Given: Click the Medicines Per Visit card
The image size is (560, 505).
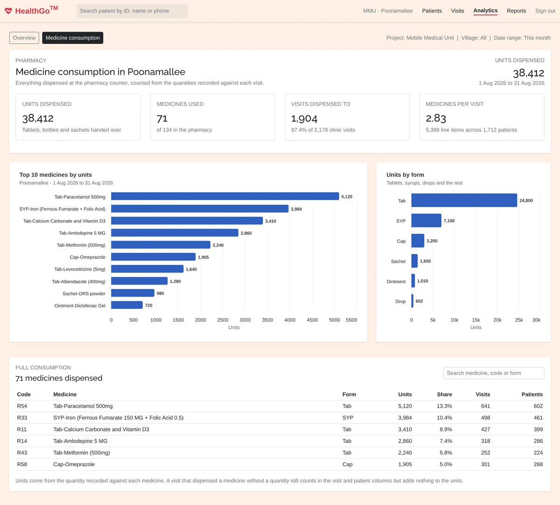Looking at the screenshot, I should (x=482, y=117).
